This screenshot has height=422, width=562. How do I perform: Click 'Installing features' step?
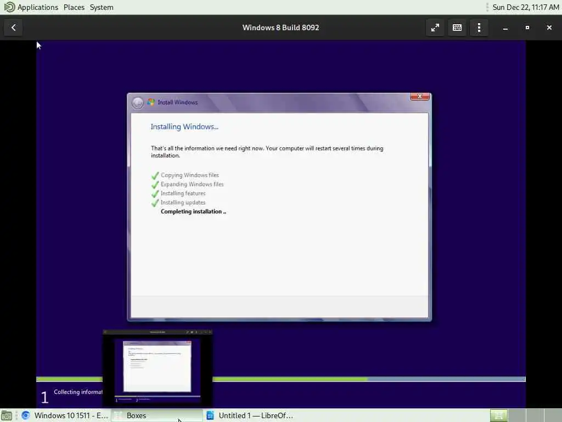(x=183, y=193)
